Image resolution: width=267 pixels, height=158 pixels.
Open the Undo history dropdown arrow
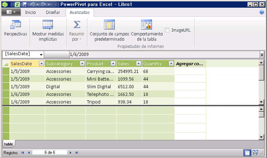38,5
